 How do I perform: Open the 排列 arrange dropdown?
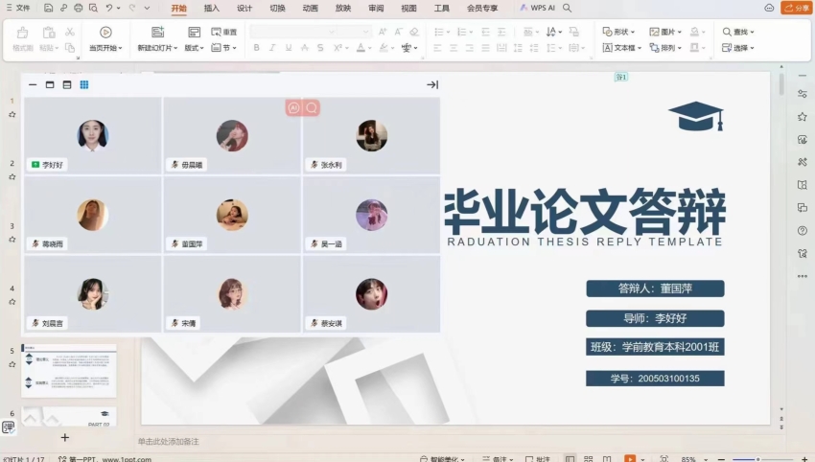pos(665,48)
